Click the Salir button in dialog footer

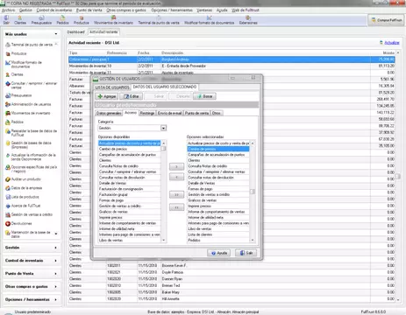pyautogui.click(x=246, y=253)
